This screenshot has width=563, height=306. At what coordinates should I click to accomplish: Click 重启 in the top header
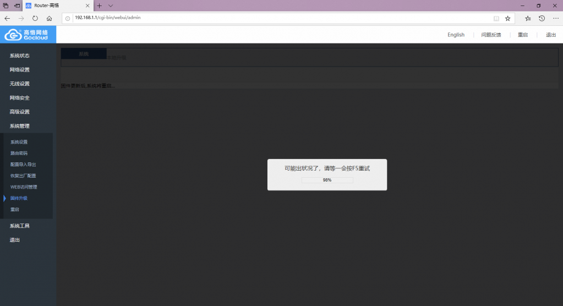tap(523, 35)
